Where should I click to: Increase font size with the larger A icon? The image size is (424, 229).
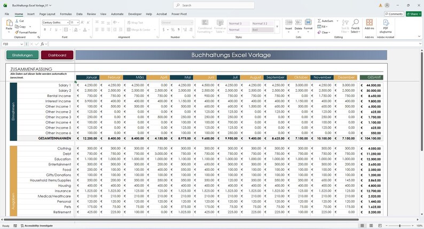[82, 22]
